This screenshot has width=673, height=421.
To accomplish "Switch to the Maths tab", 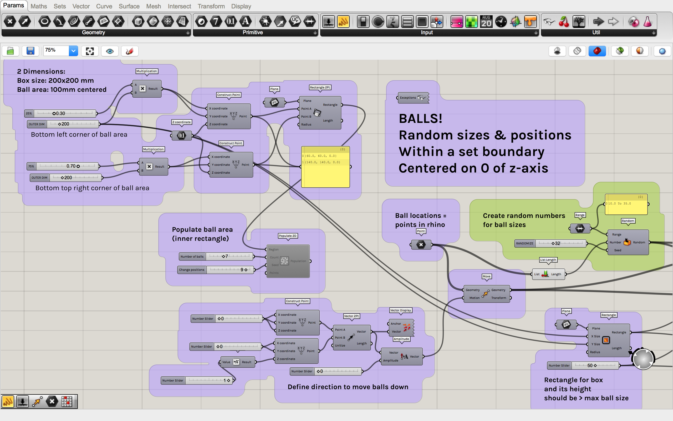I will click(x=39, y=6).
